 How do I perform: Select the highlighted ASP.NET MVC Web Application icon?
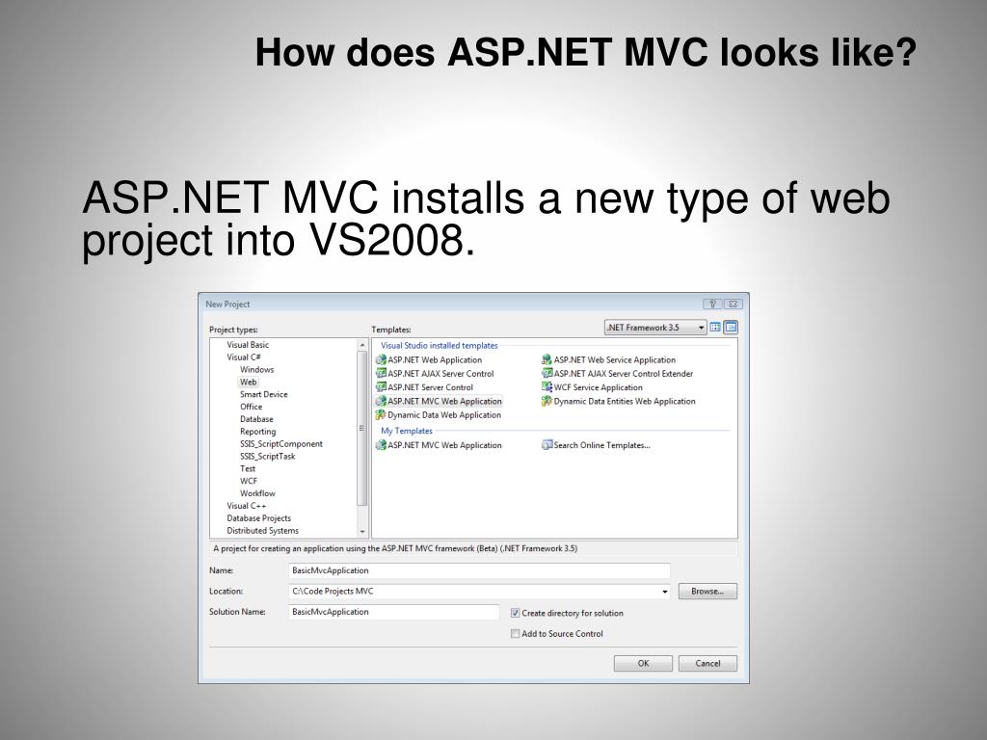click(x=381, y=402)
